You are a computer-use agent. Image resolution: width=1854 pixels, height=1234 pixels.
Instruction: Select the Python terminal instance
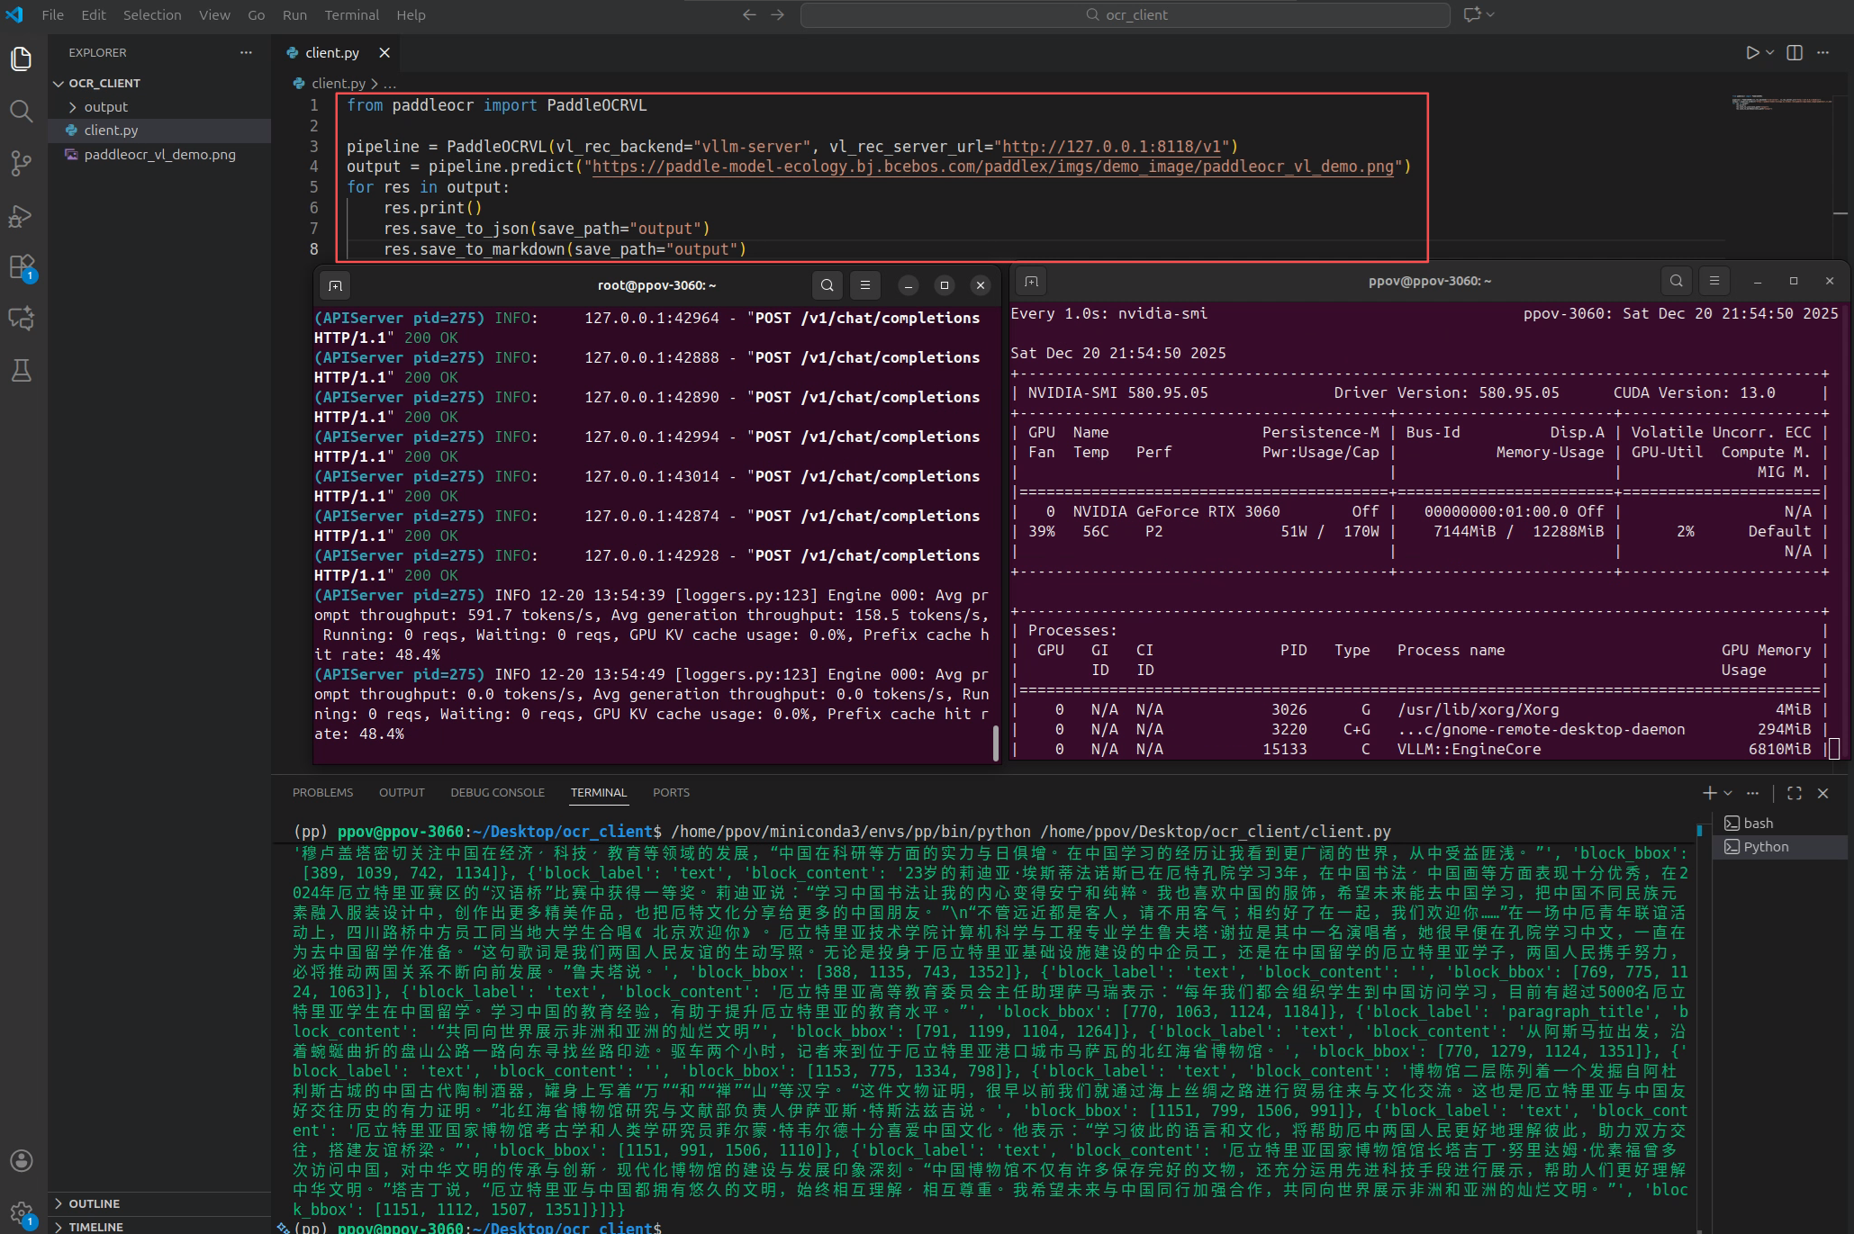pos(1765,847)
